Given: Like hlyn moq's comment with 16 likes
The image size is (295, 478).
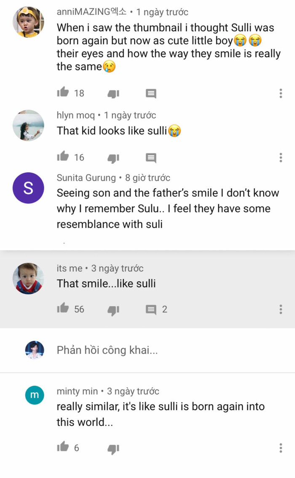Looking at the screenshot, I should [x=63, y=156].
